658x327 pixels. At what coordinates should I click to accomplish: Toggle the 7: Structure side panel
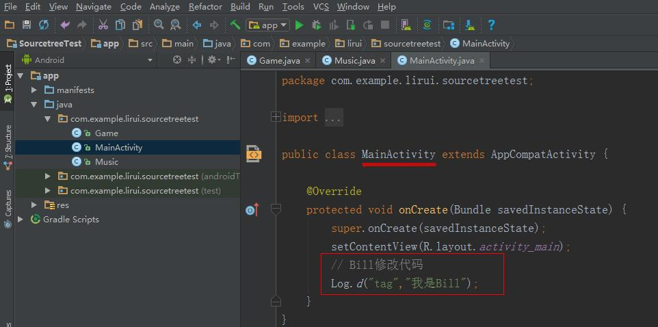click(8, 147)
